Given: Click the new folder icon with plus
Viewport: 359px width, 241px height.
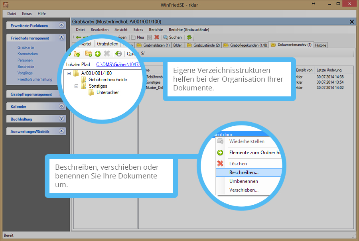Looking at the screenshot, I should pos(89,54).
